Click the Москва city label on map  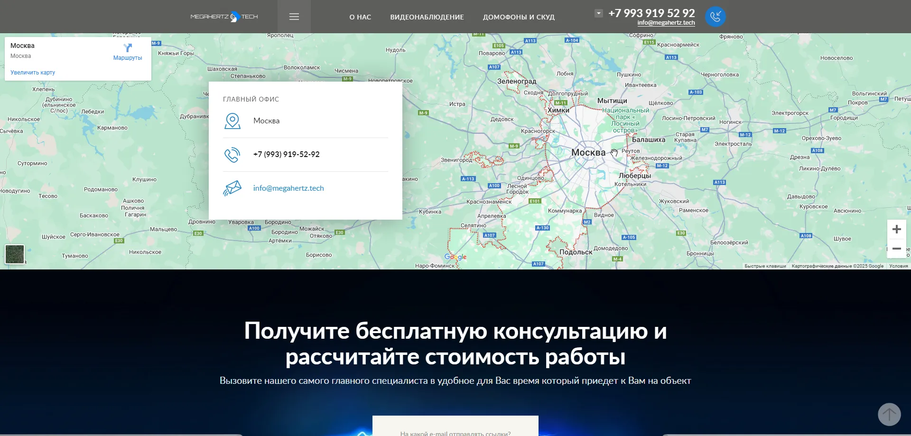click(x=588, y=153)
